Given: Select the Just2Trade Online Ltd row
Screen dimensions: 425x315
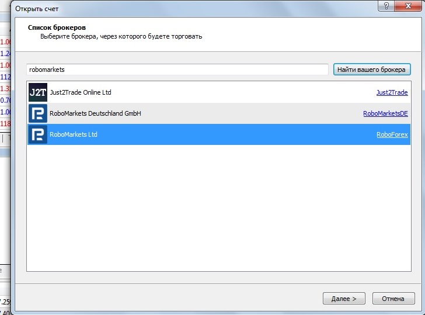Looking at the screenshot, I should coord(219,92).
